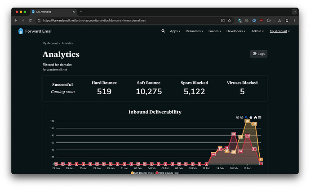Expand the Resources dropdown menu
This screenshot has height=189, width=310.
tap(194, 31)
